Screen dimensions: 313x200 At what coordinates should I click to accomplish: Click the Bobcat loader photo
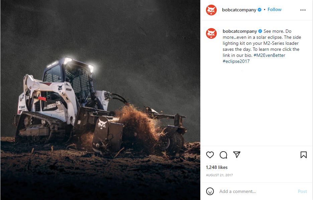point(100,100)
